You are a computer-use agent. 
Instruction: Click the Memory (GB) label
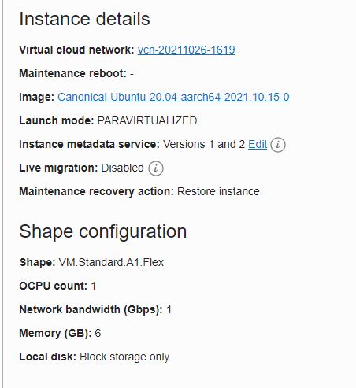pyautogui.click(x=55, y=333)
